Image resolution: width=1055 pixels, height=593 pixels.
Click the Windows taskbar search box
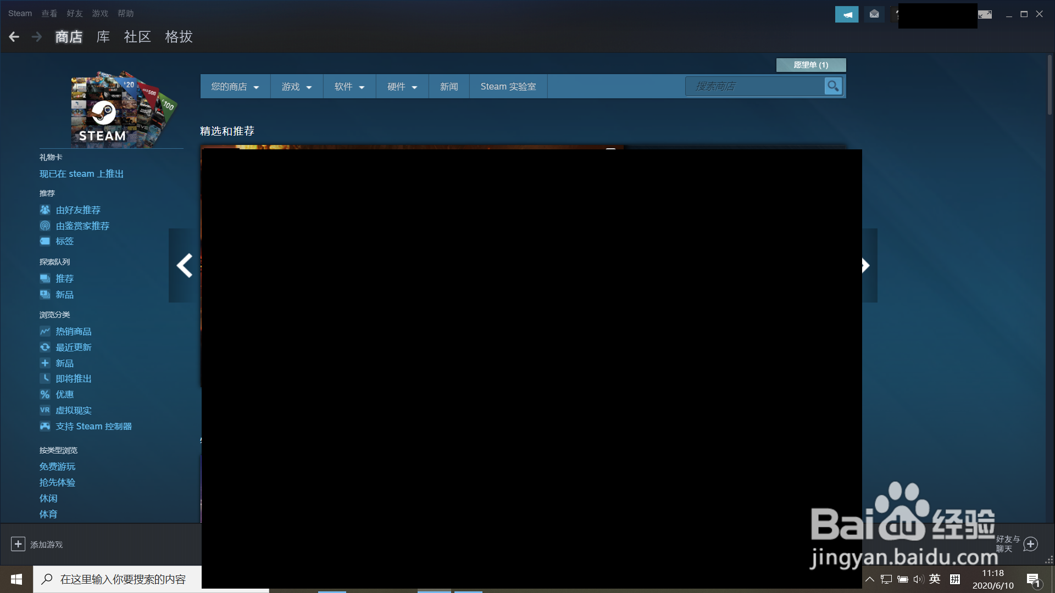click(118, 579)
